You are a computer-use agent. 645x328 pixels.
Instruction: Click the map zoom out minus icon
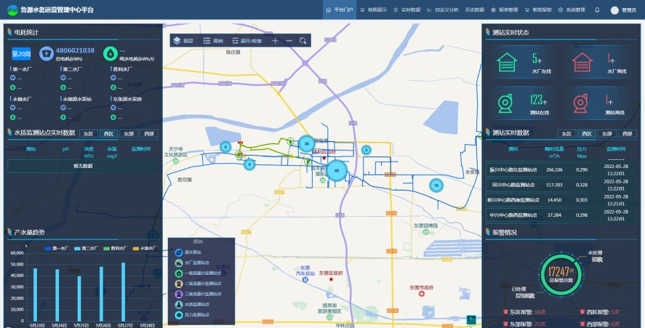[289, 41]
